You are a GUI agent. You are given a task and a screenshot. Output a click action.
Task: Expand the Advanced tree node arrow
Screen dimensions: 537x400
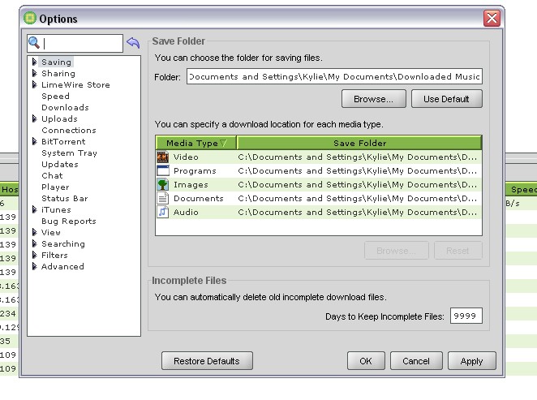coord(35,266)
